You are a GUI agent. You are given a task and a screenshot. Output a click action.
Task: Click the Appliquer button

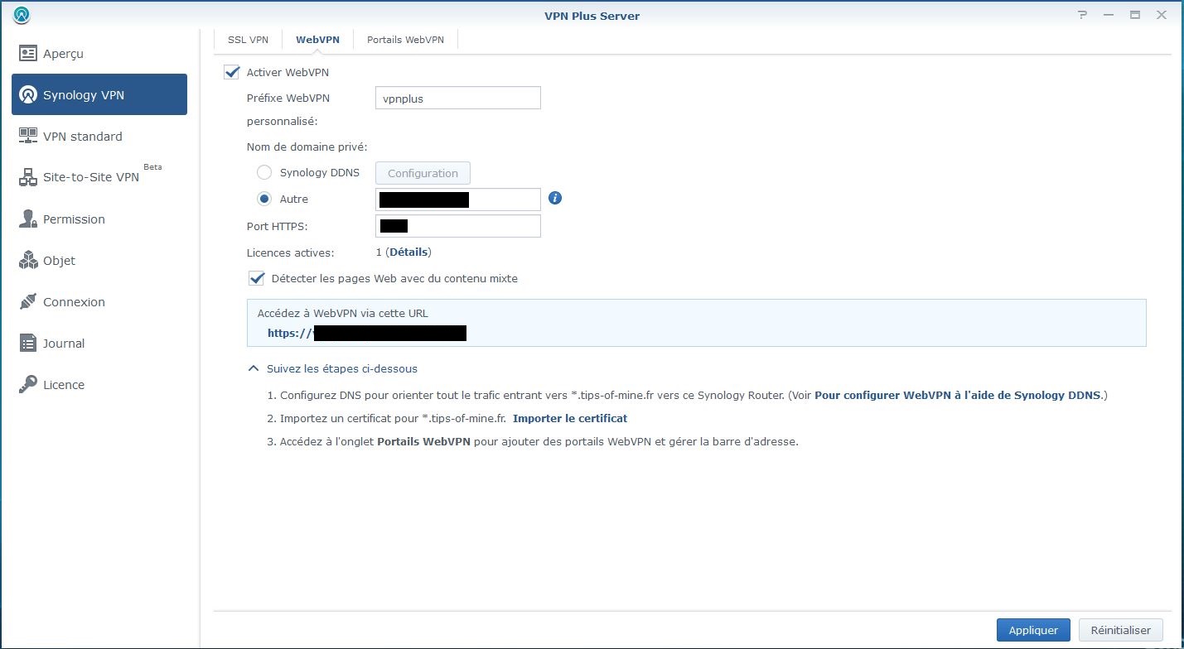1033,630
